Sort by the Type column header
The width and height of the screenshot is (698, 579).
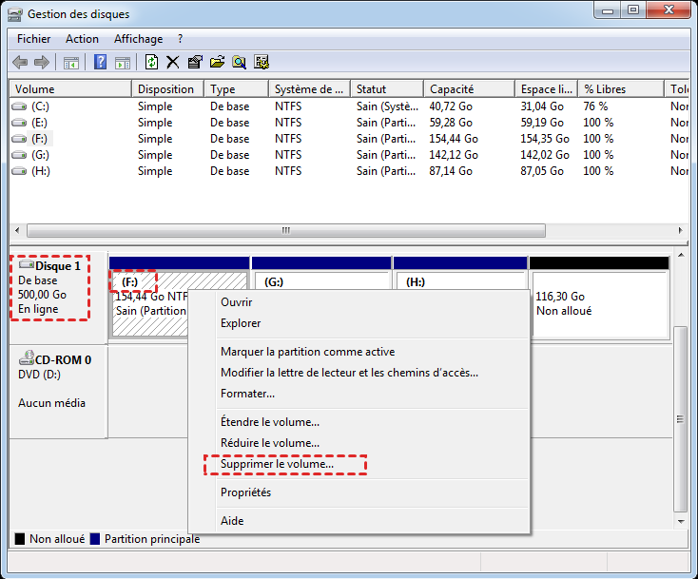pos(237,89)
